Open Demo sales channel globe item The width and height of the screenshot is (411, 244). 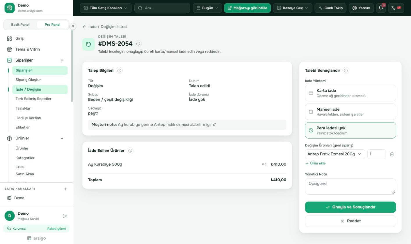[36, 198]
